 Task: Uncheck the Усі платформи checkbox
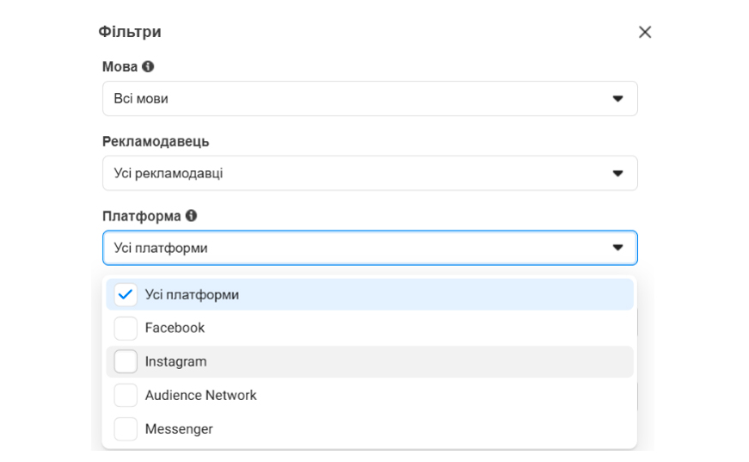coord(126,294)
